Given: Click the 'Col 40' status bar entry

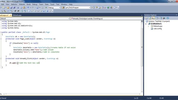Looking at the screenshot, I should point(149,98).
